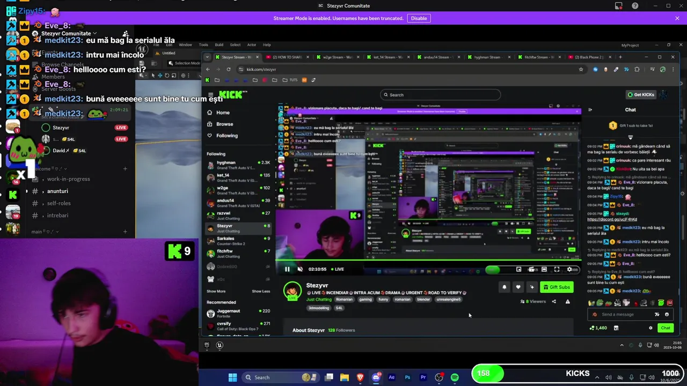This screenshot has height=386, width=687.
Task: Open the fitchftw channel in Following list
Action: tap(239, 254)
